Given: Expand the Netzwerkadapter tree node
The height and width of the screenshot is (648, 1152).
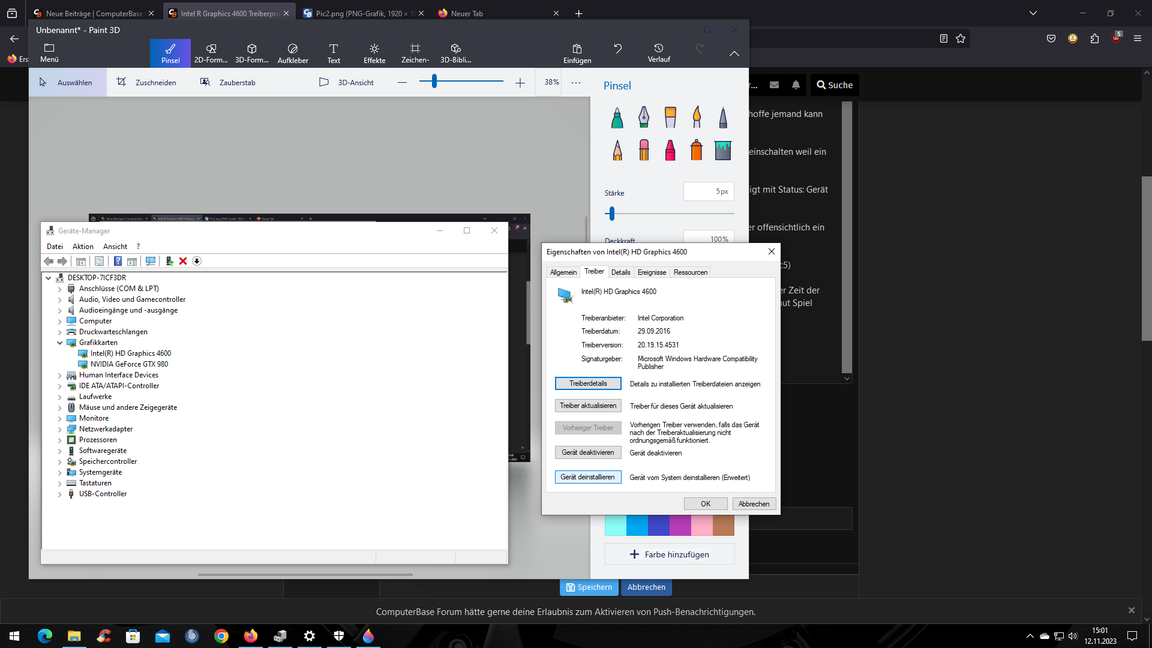Looking at the screenshot, I should click(x=60, y=429).
